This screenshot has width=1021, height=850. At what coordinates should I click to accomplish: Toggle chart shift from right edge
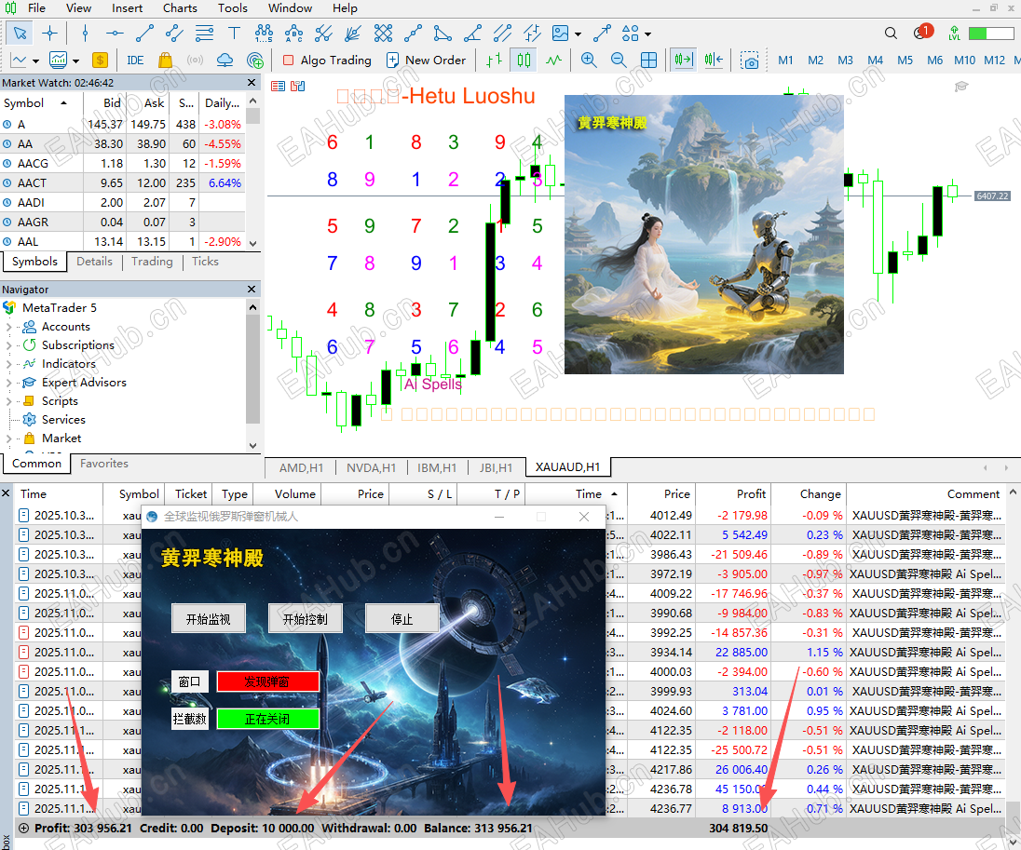point(714,60)
